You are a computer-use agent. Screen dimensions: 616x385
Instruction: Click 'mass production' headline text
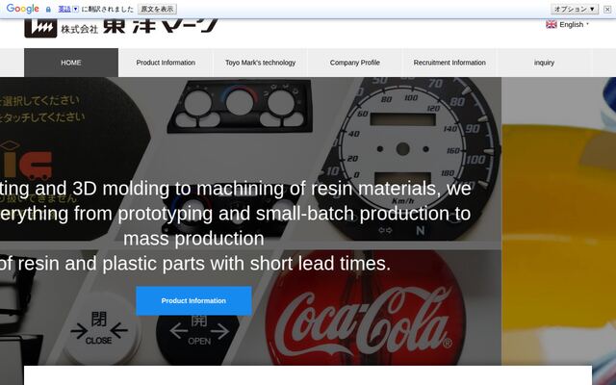point(193,239)
